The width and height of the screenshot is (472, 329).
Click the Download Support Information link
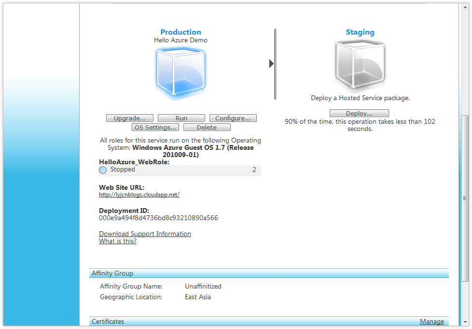click(x=145, y=234)
